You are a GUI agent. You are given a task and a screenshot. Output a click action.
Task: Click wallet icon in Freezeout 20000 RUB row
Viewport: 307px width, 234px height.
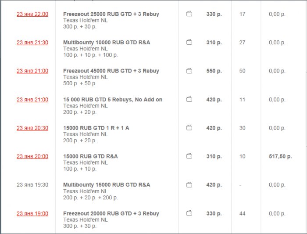coord(189,213)
